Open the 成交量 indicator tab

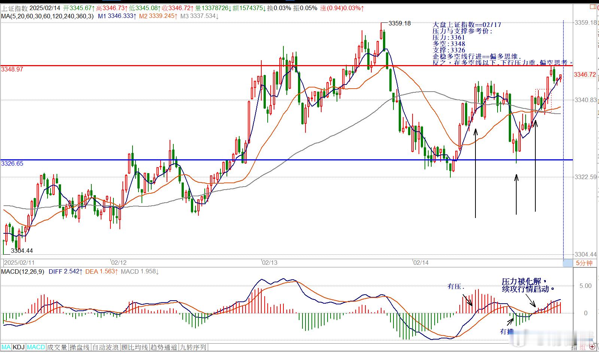57,347
